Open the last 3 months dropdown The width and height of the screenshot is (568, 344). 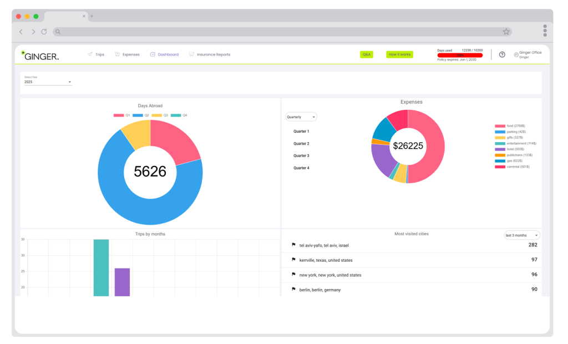click(x=521, y=235)
